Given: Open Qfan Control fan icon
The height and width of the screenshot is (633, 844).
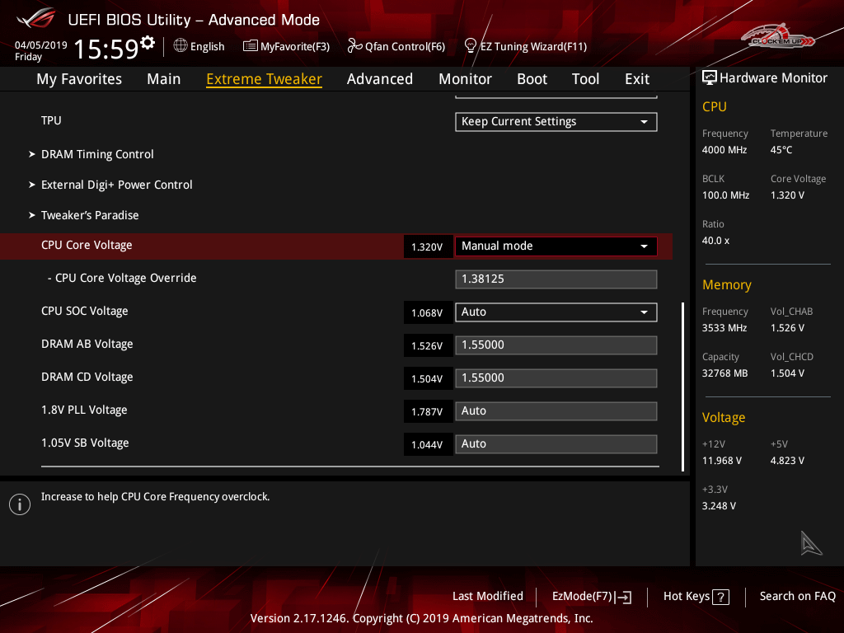Looking at the screenshot, I should point(355,46).
